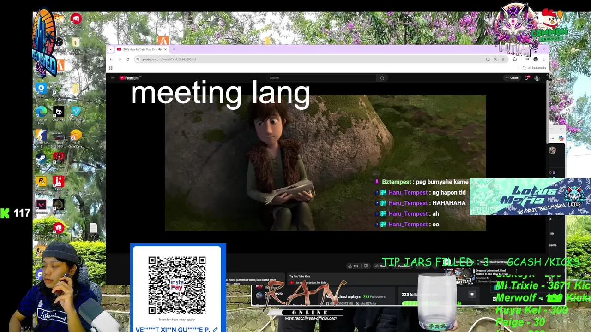591x332 pixels.
Task: Open the GECO REQUIRE folder on desktop
Action: 76,45
